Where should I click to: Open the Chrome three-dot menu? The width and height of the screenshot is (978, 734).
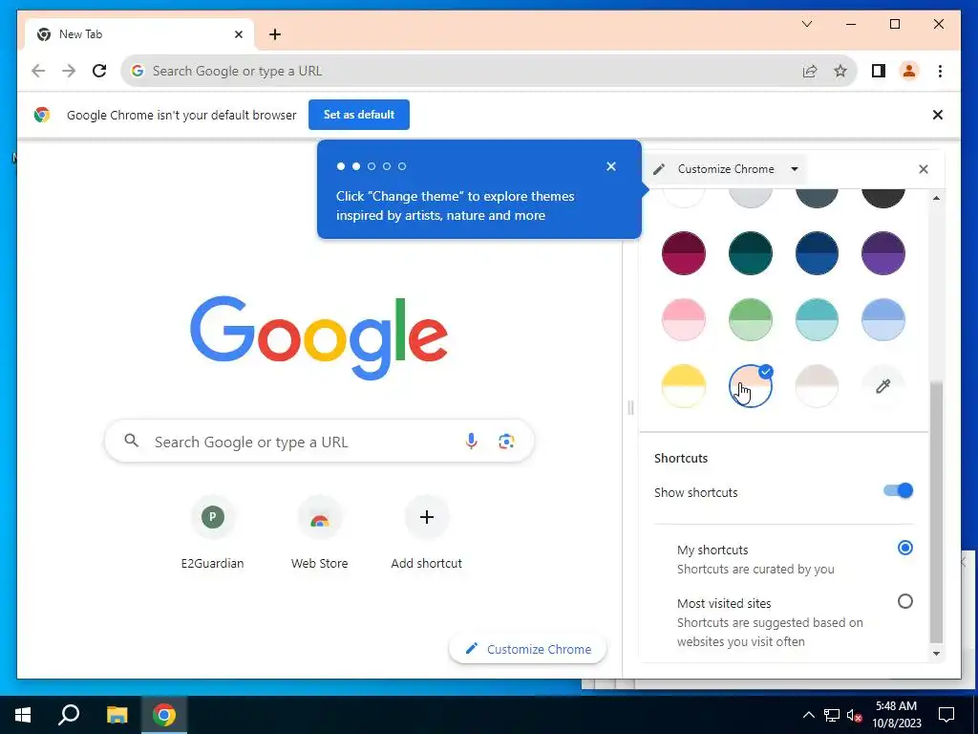(x=940, y=71)
